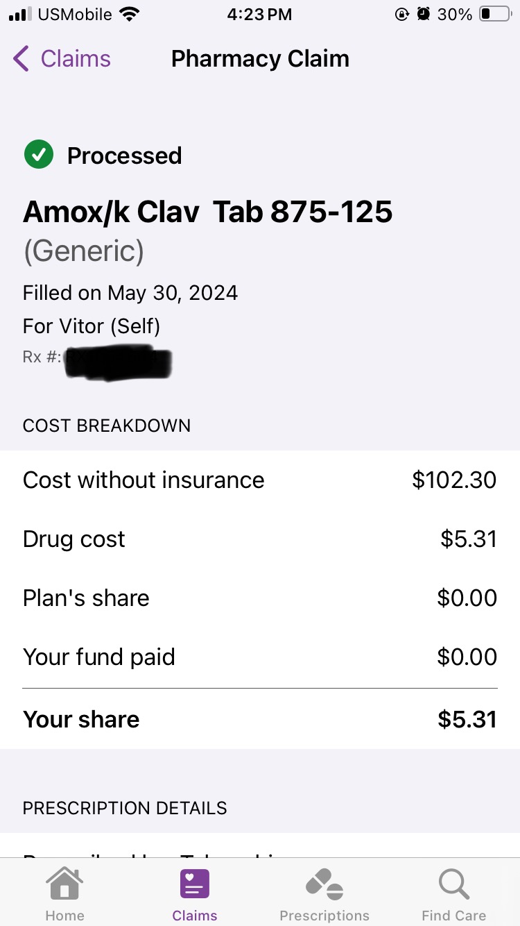
Task: Tap the Amox/k Clav drug name heading
Action: (208, 212)
